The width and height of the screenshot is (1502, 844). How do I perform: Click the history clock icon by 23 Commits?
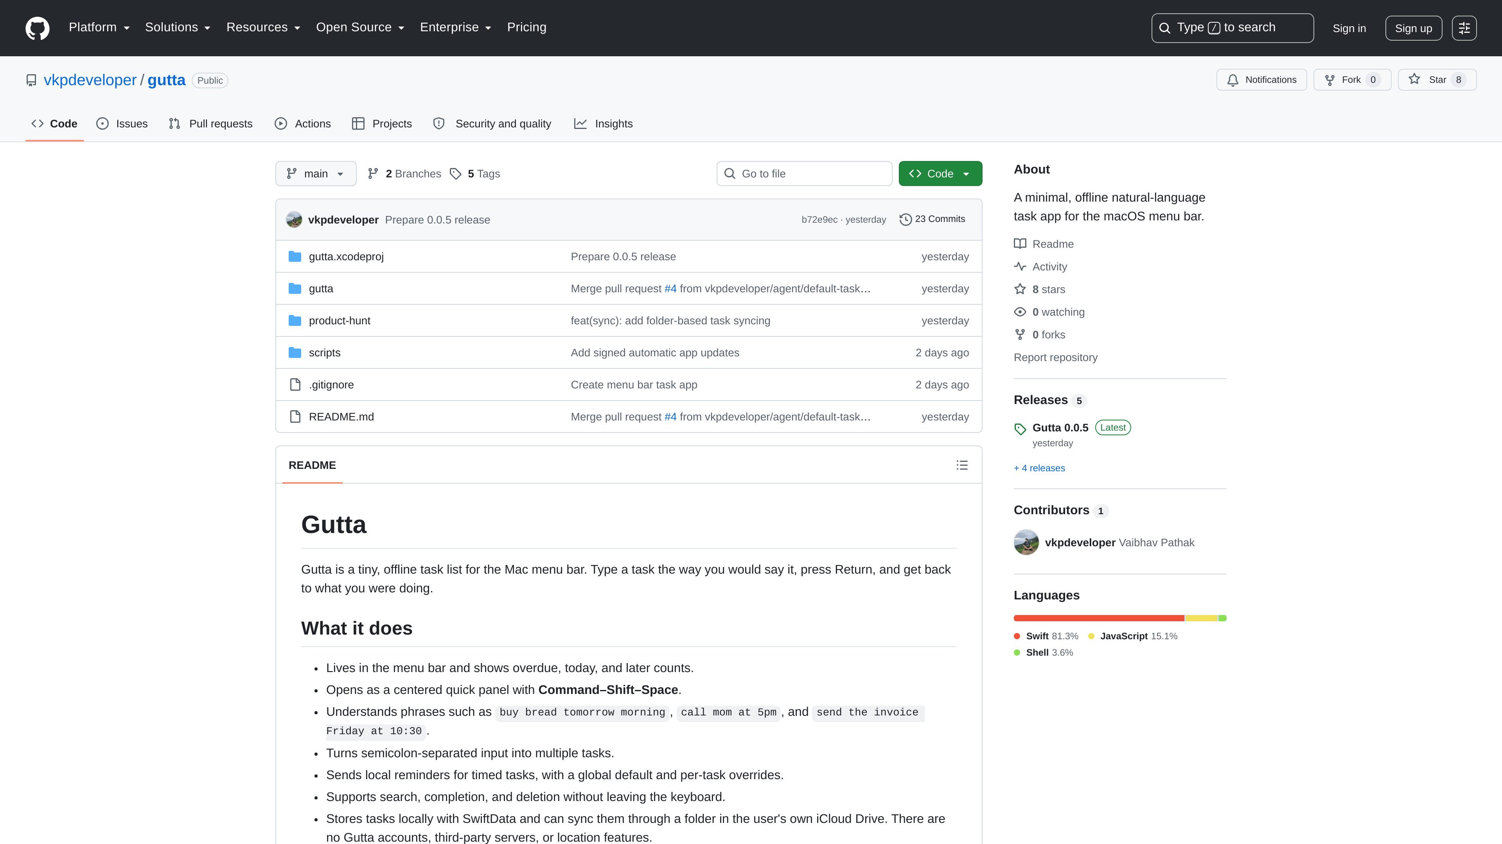[906, 219]
